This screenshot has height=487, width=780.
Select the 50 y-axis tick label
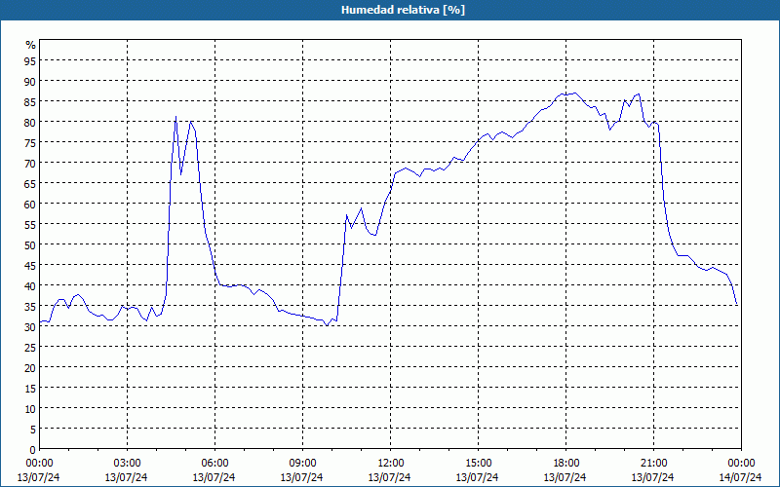(30, 245)
